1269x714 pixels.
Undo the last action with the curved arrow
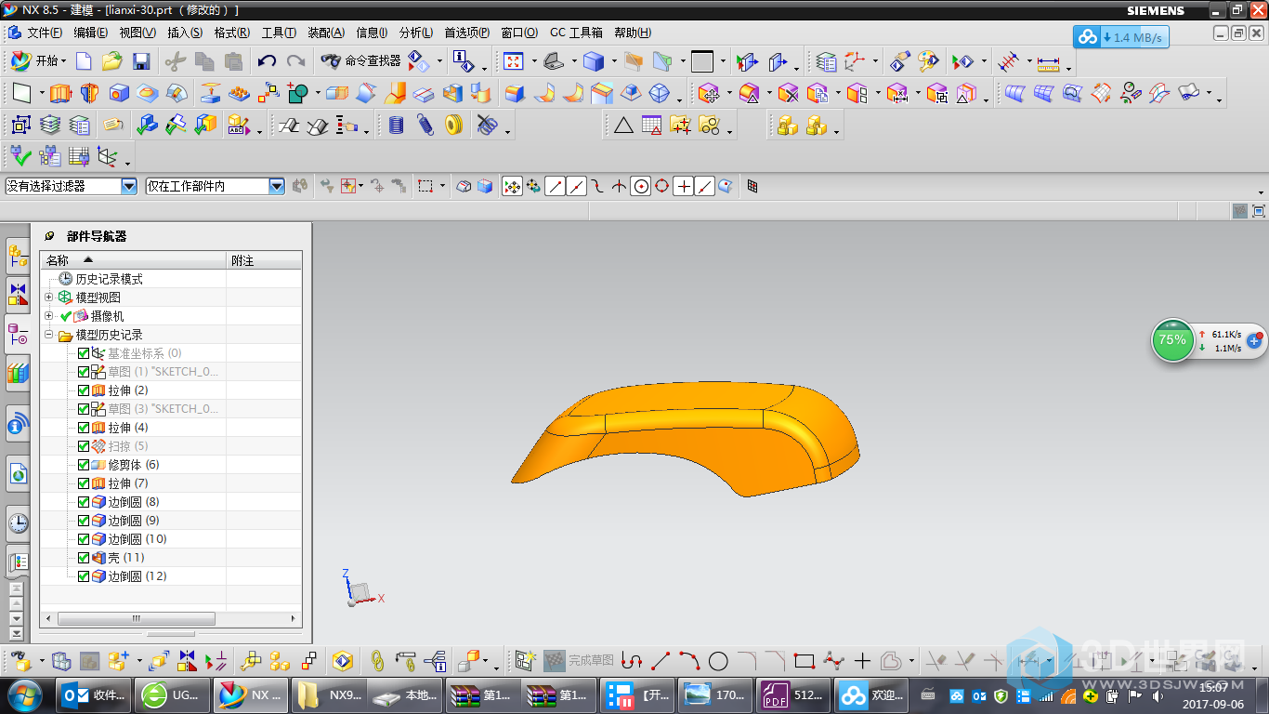pyautogui.click(x=267, y=61)
